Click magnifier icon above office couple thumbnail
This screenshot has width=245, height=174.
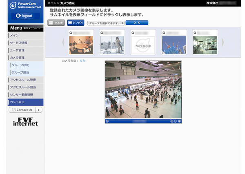tap(102, 33)
